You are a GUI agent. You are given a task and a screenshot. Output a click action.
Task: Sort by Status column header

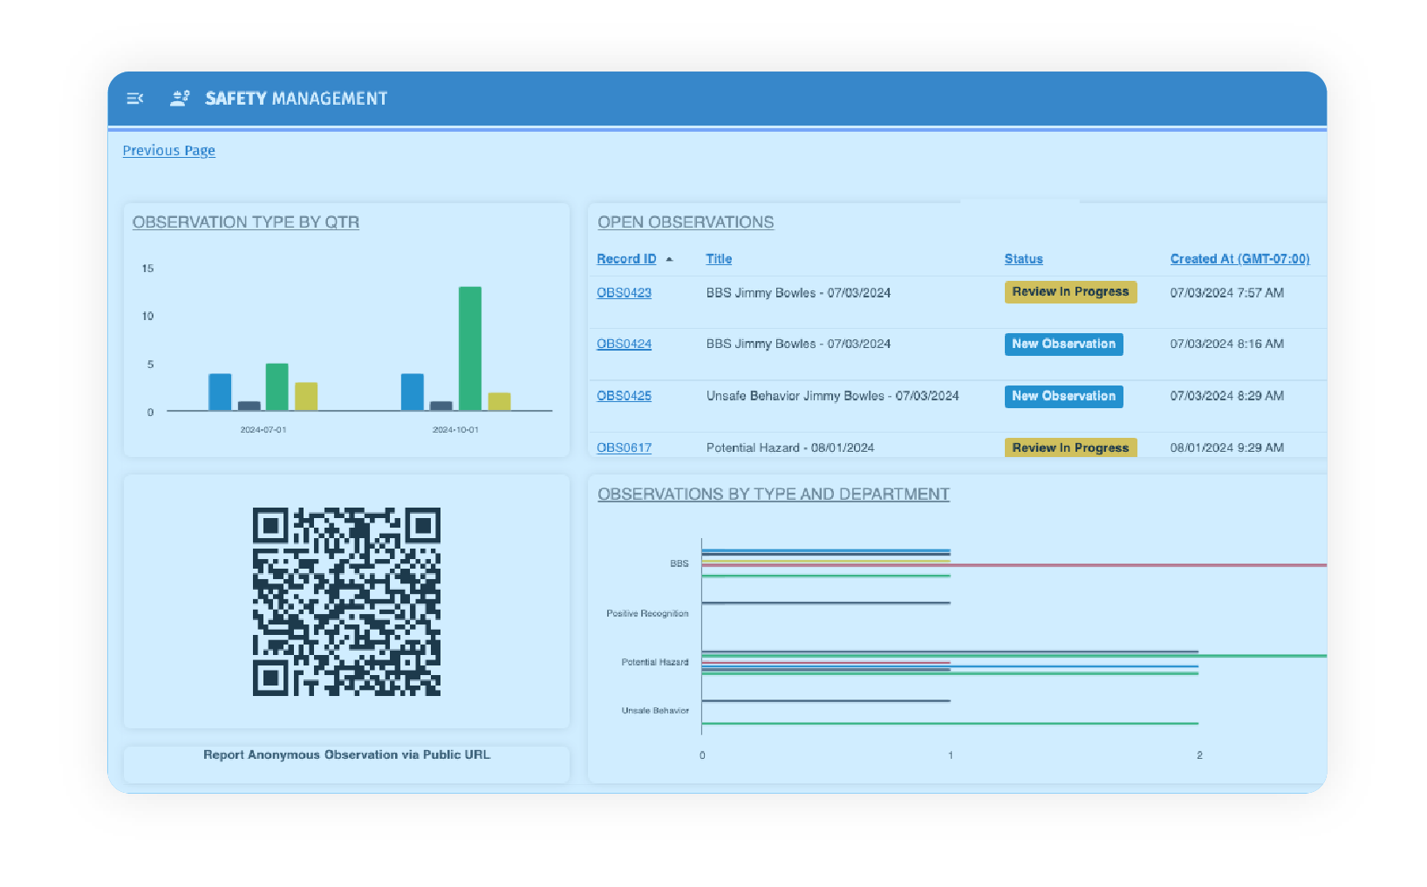coord(1023,259)
